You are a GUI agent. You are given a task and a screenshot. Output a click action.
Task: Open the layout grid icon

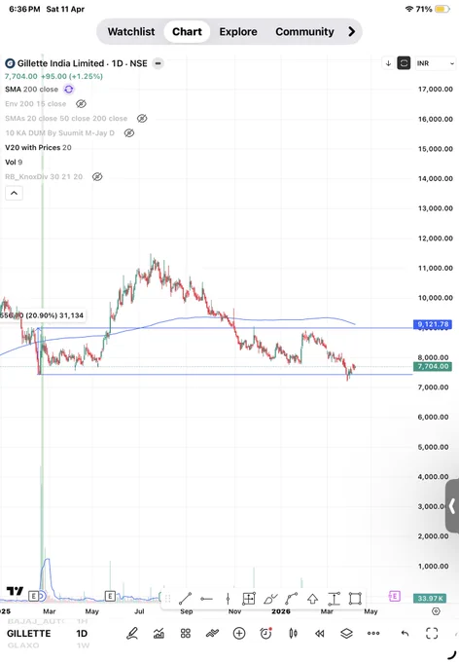tap(186, 633)
